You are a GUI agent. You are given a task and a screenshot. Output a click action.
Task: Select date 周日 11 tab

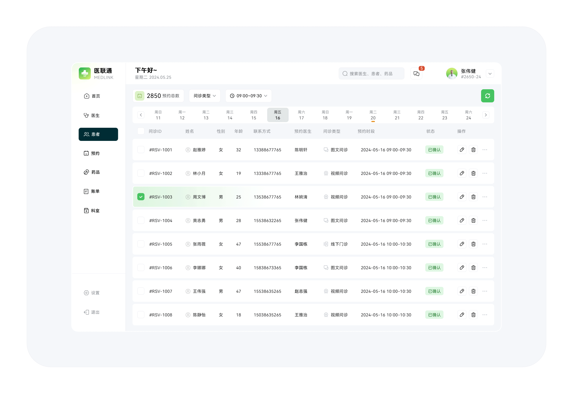158,115
